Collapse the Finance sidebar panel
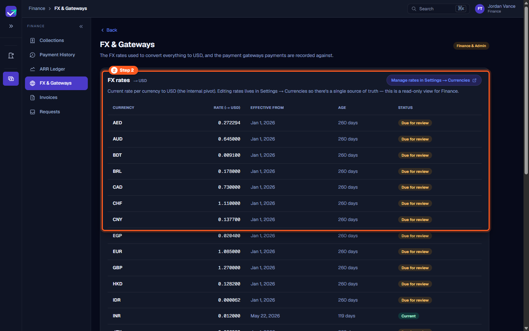The width and height of the screenshot is (529, 331). point(81,26)
